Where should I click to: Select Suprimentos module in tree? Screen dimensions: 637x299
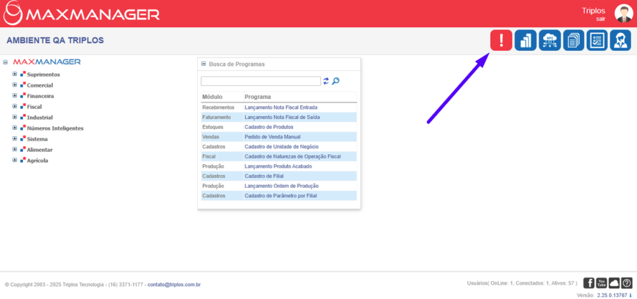(x=44, y=75)
